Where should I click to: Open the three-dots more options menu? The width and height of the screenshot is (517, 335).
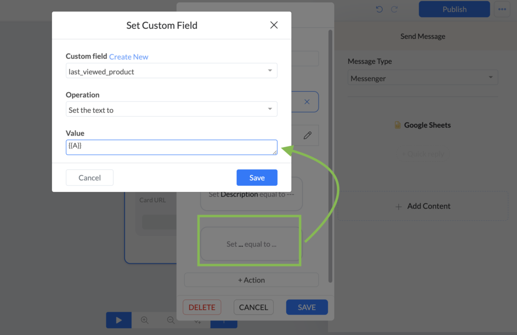click(502, 9)
